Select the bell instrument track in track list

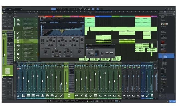pos(18,54)
